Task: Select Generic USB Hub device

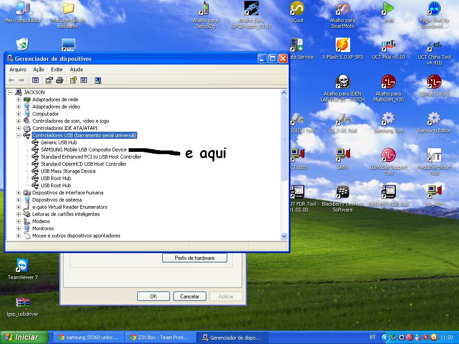Action: (x=59, y=142)
